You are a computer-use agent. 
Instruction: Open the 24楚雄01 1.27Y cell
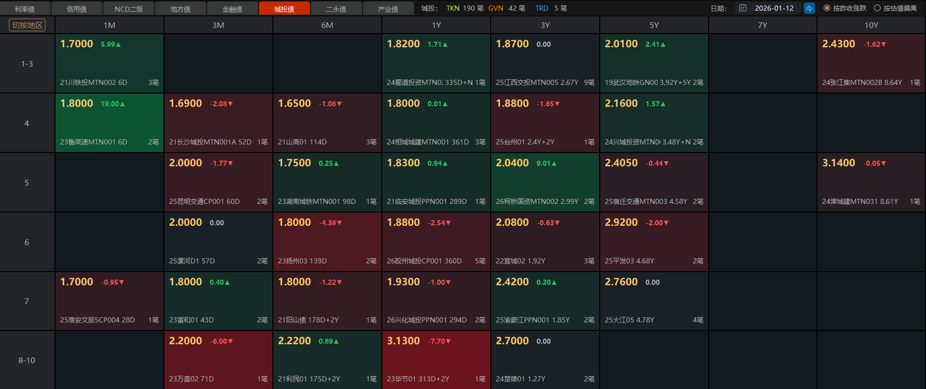pos(545,360)
